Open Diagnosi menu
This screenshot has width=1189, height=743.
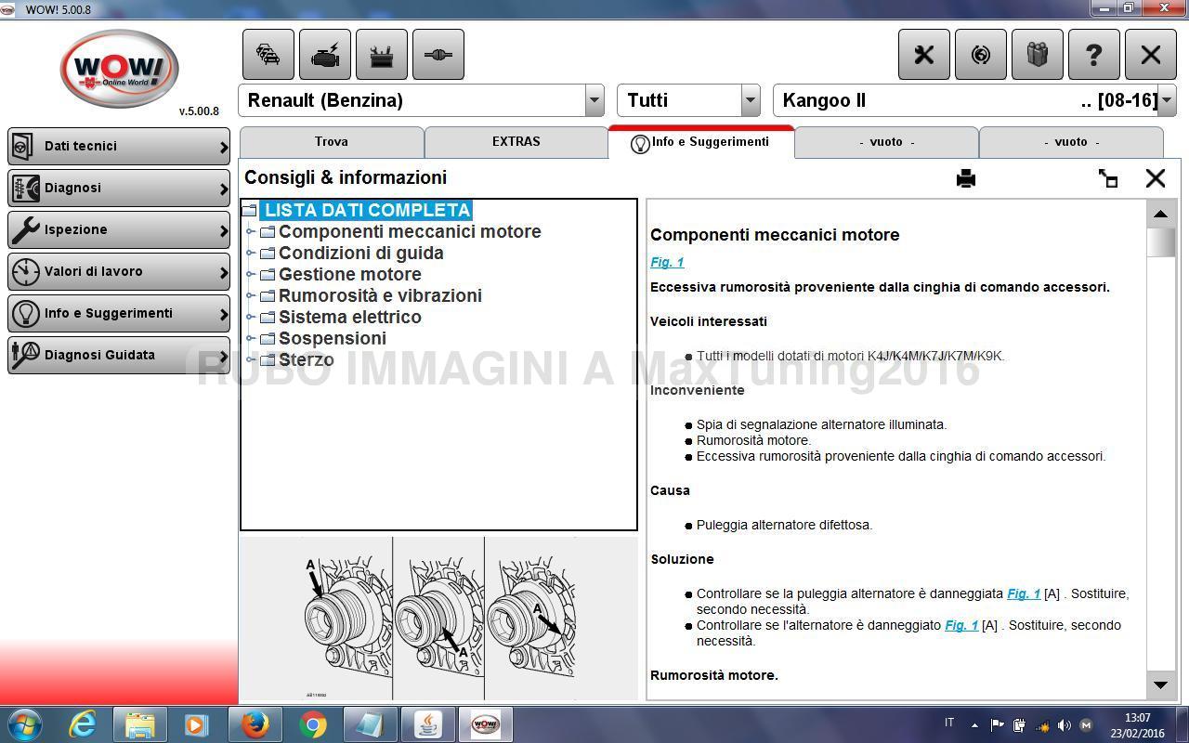pyautogui.click(x=119, y=189)
